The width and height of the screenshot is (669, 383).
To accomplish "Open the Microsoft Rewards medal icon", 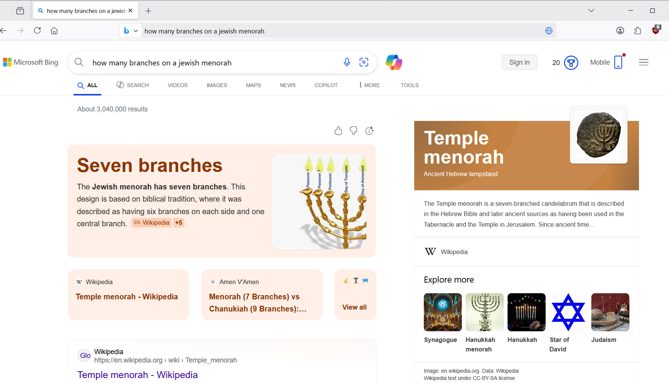I will tap(571, 62).
